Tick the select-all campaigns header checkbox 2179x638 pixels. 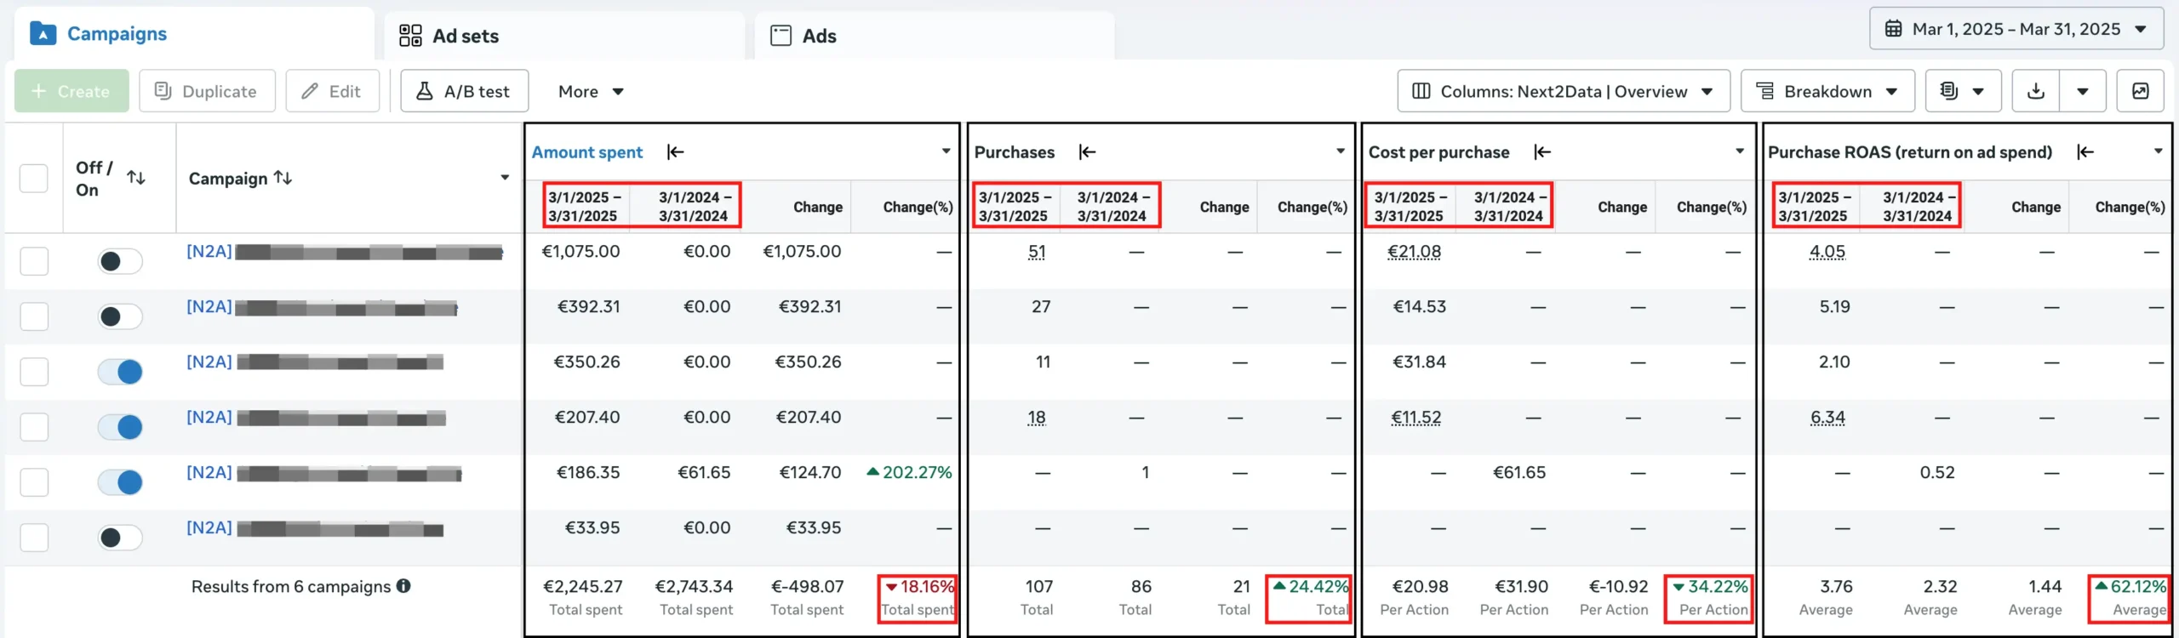34,178
